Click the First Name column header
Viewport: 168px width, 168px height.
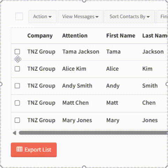[x=121, y=36]
